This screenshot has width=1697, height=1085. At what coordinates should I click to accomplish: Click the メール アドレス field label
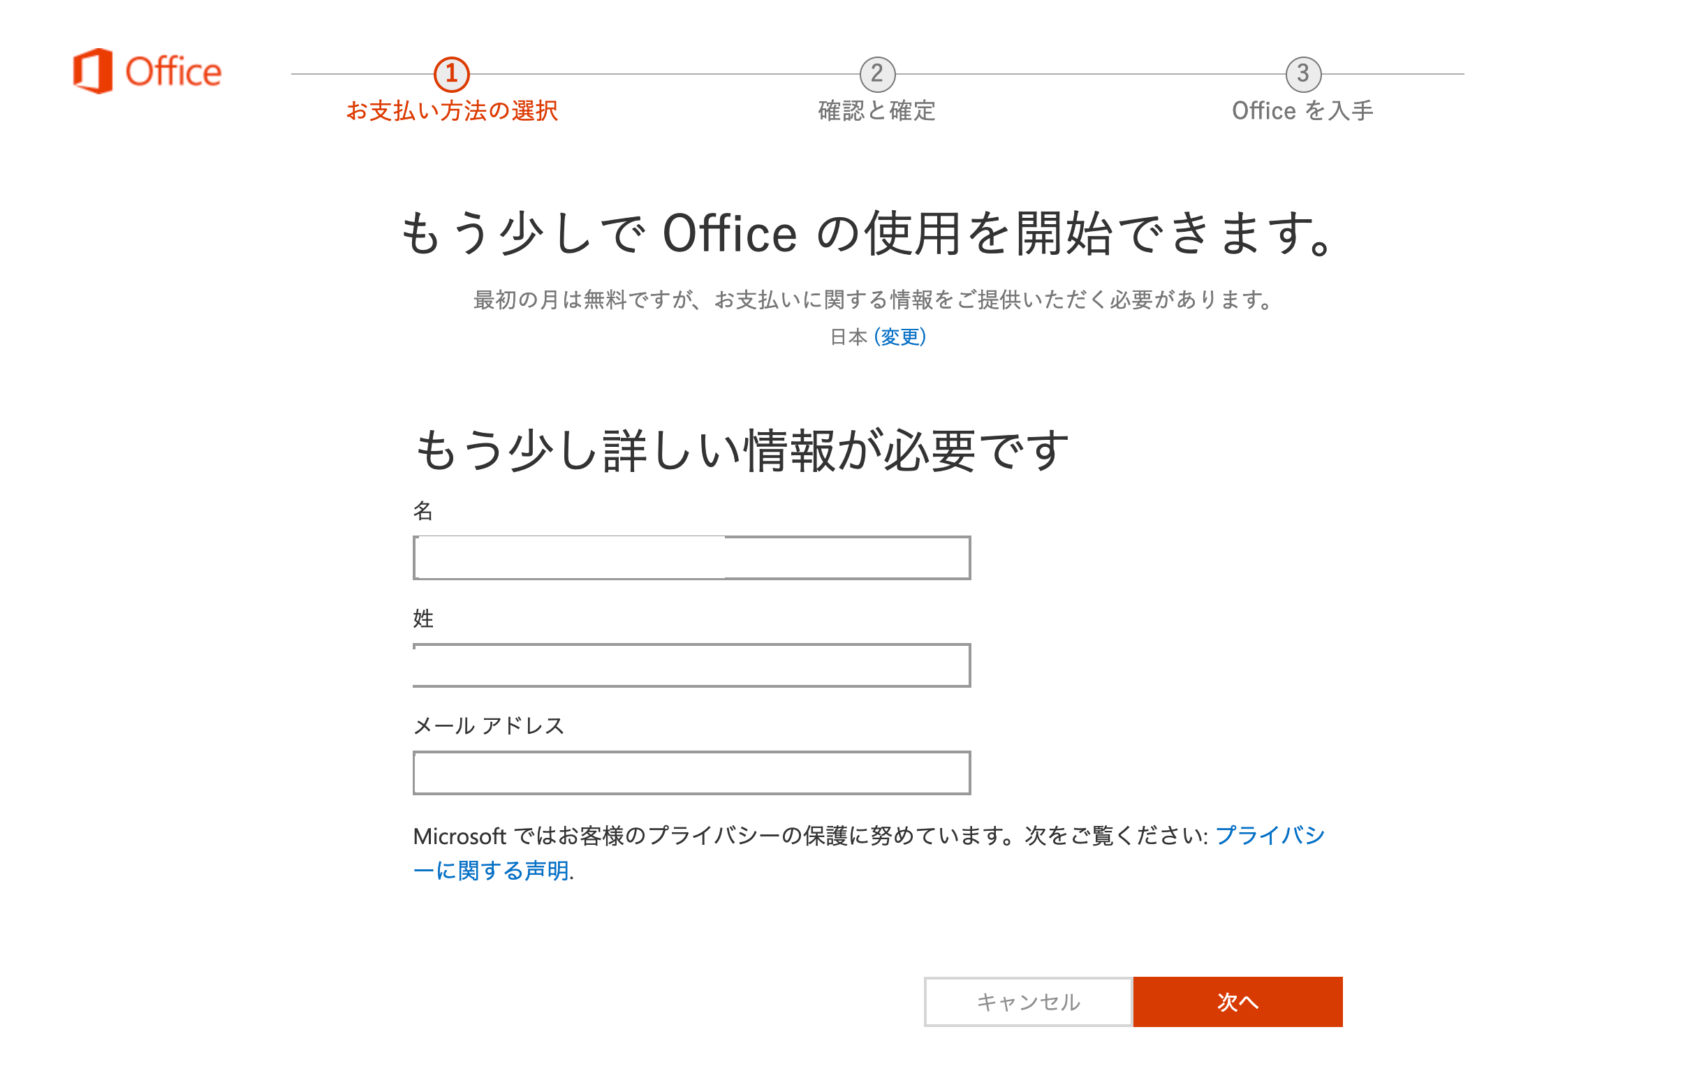click(489, 725)
